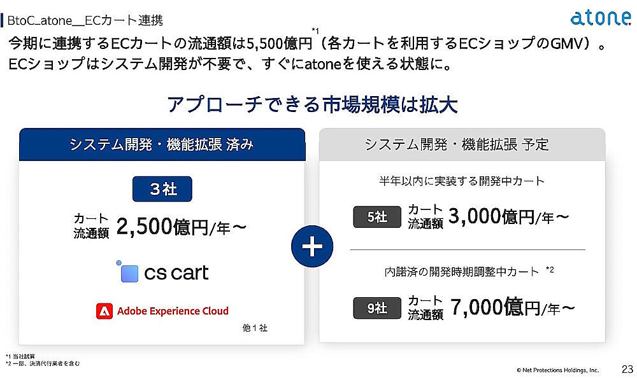Click the cs cart wordmark text

tap(176, 272)
